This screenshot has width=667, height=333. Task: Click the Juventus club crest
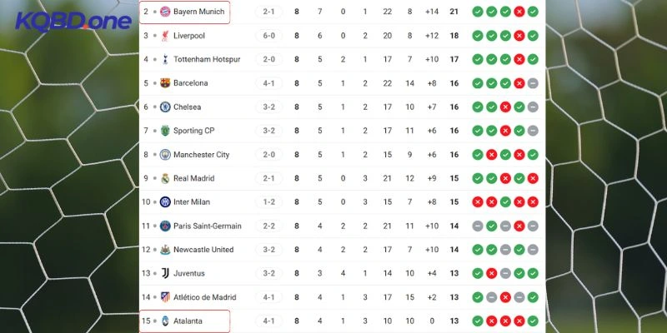point(165,273)
